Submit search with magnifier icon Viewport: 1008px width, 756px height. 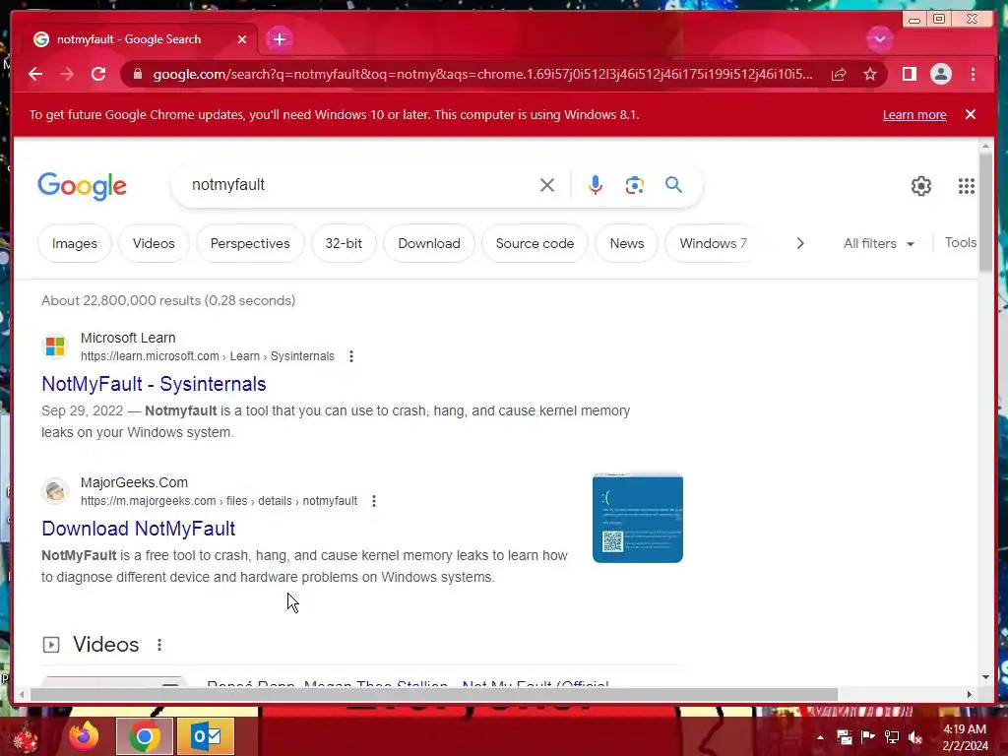point(673,185)
